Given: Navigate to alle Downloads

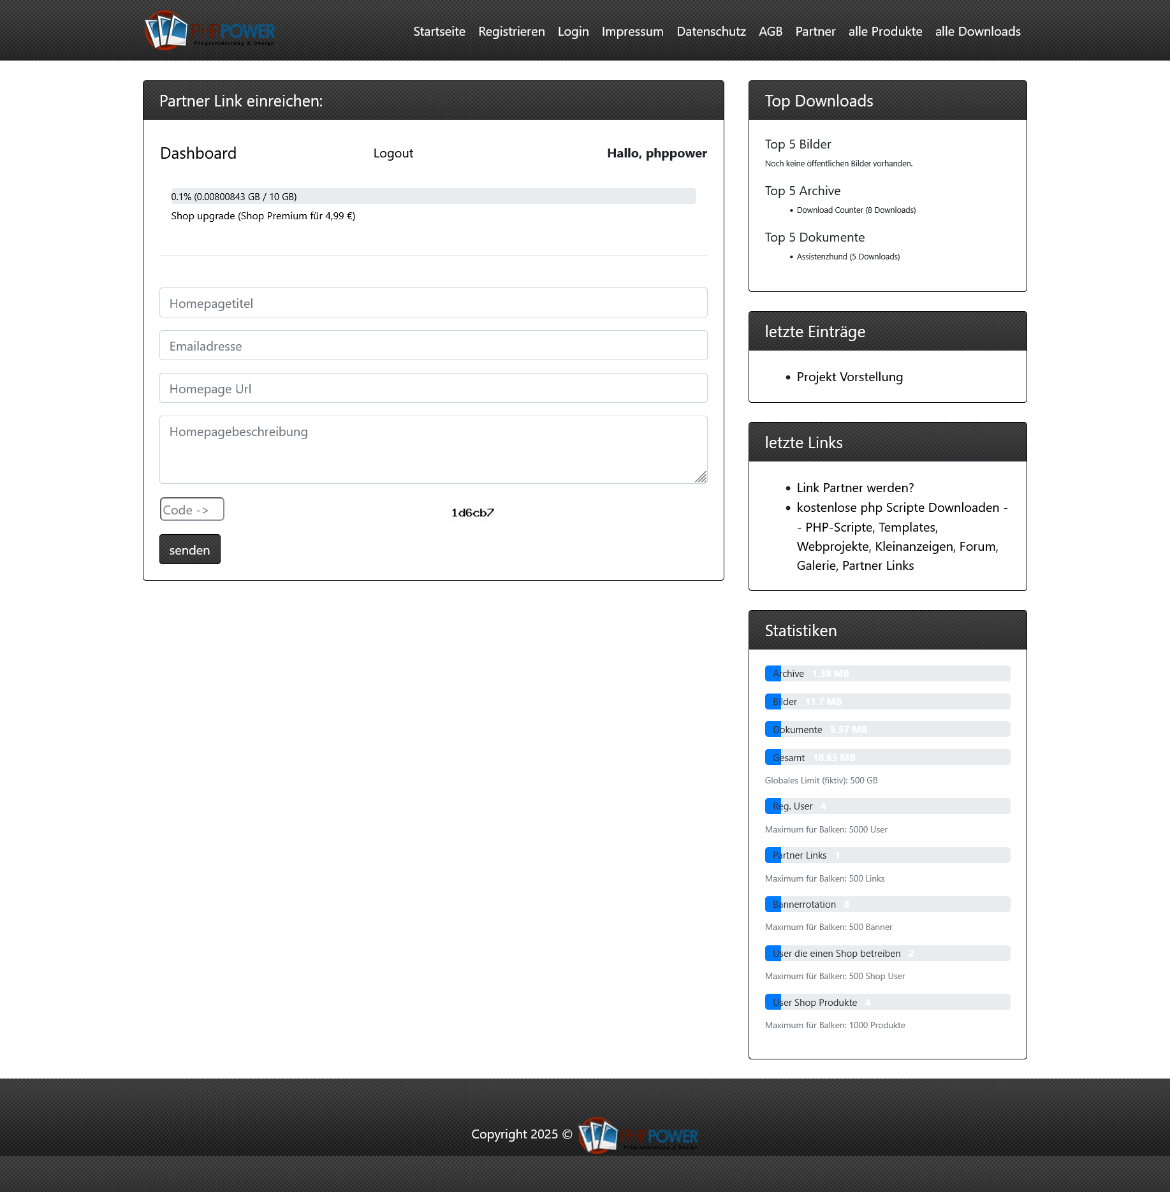Looking at the screenshot, I should point(977,31).
